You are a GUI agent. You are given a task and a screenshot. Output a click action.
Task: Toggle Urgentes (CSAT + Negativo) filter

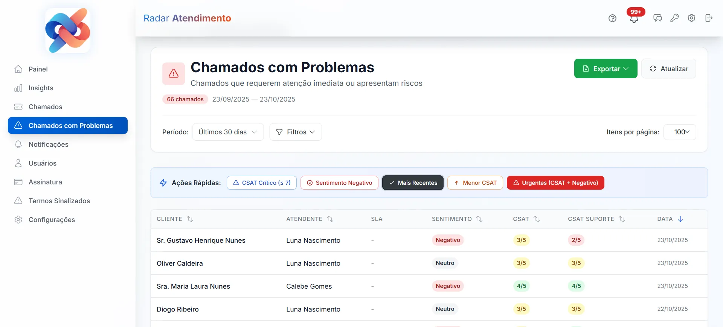(x=555, y=183)
